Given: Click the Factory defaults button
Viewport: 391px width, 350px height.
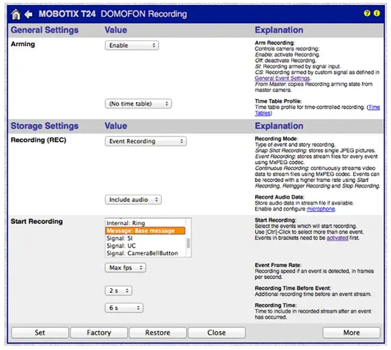Looking at the screenshot, I should [99, 333].
